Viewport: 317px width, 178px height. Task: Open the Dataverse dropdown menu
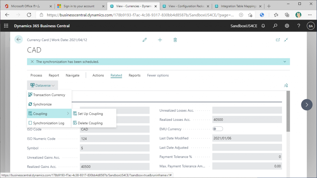coord(42,85)
